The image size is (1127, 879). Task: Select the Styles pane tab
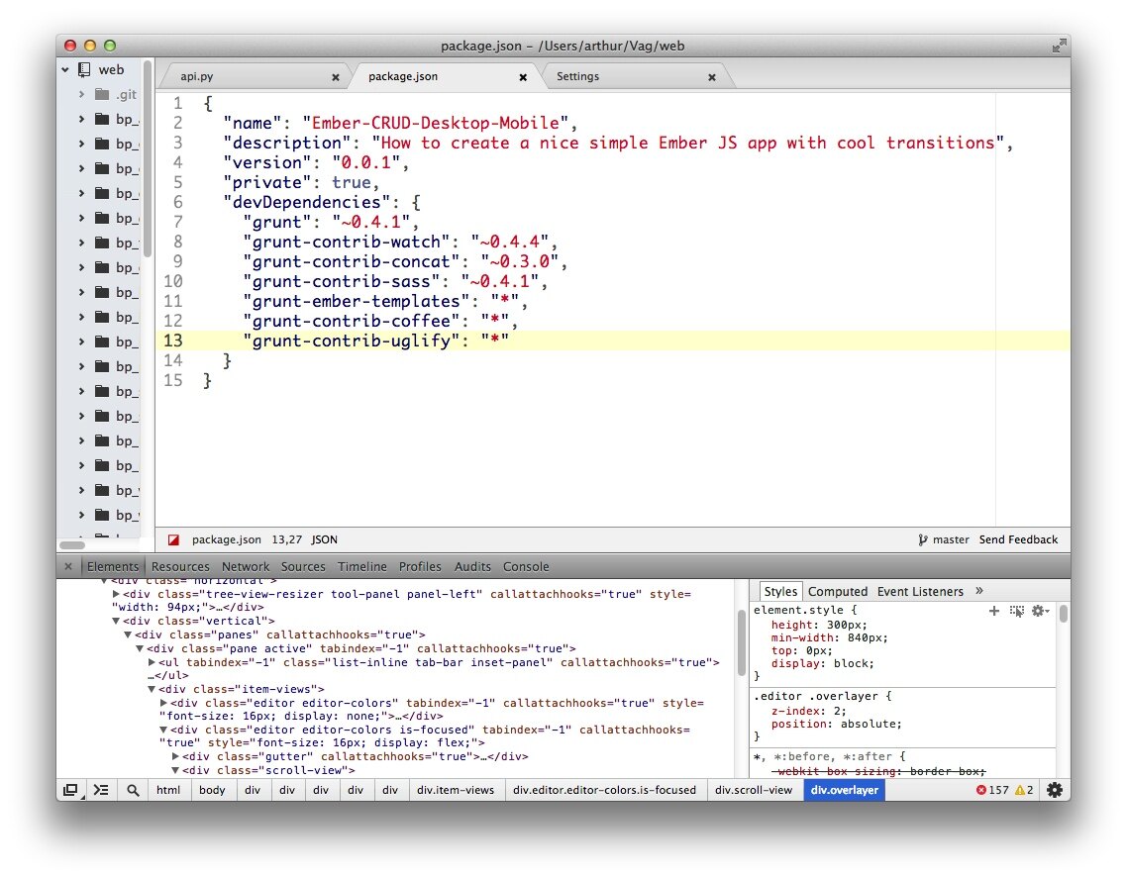point(780,592)
